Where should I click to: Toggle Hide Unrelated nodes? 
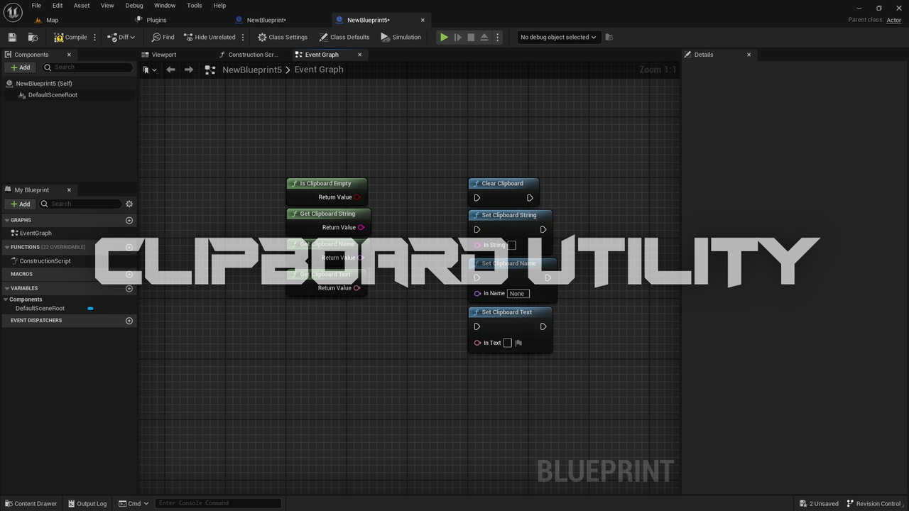point(209,37)
